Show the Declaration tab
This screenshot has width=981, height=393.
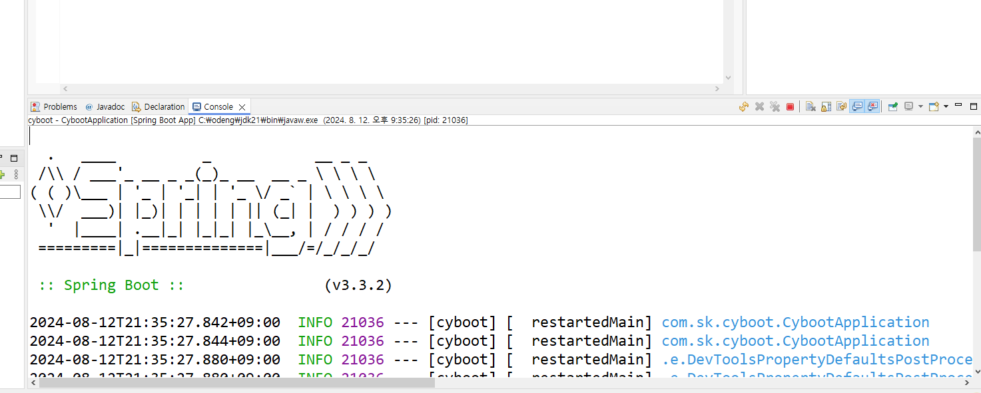159,106
